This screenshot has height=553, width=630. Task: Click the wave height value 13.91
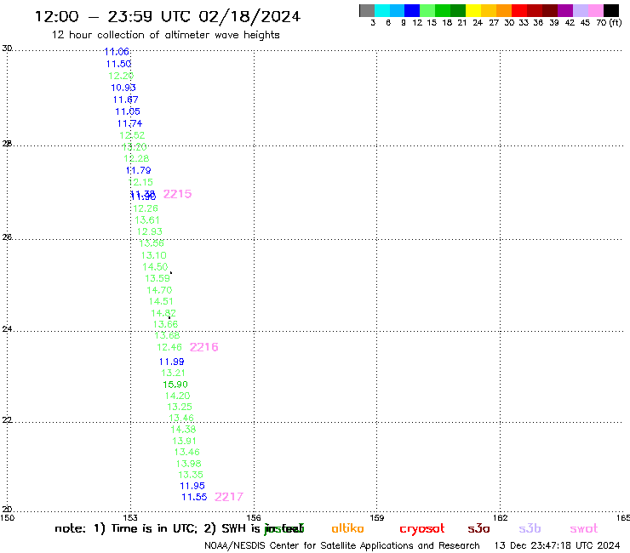(185, 441)
